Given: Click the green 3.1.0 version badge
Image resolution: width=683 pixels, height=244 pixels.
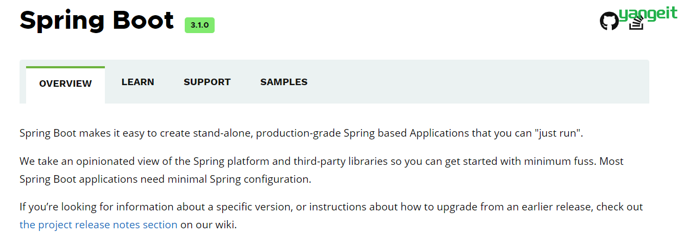Looking at the screenshot, I should (x=199, y=25).
